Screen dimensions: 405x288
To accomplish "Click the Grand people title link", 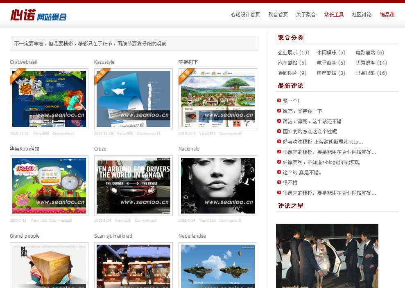I will pos(25,236).
